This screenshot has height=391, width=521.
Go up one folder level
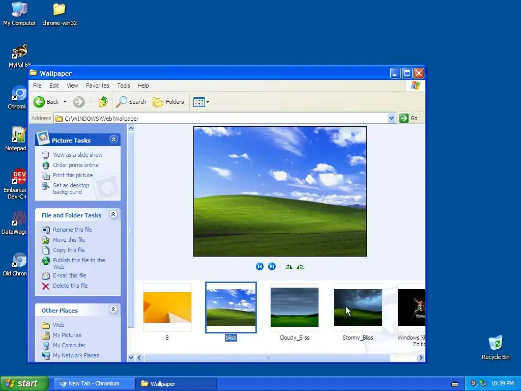(x=103, y=102)
